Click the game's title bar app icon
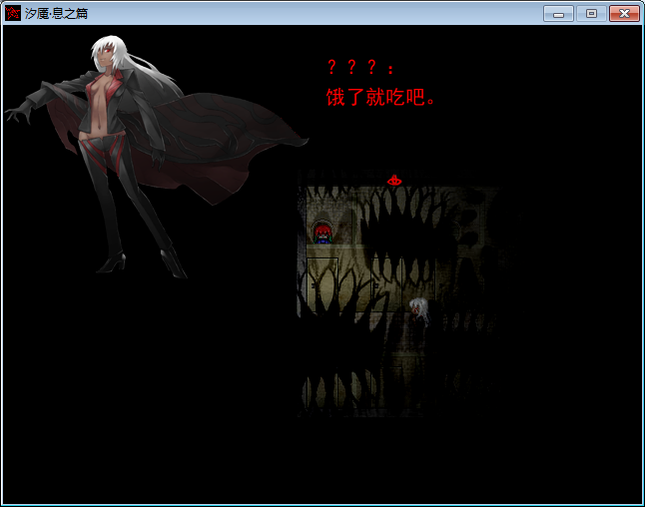This screenshot has height=507, width=645. pos(13,13)
